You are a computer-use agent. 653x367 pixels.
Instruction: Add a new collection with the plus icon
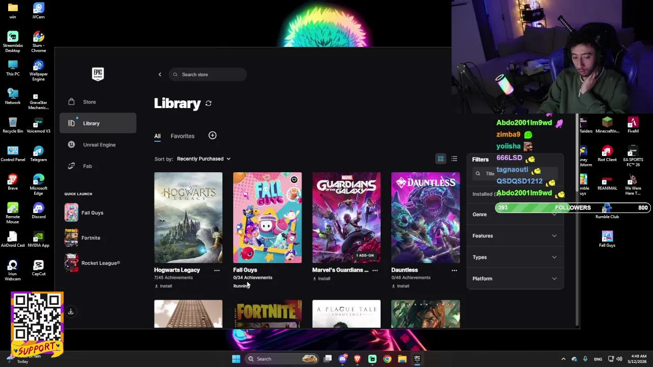click(x=212, y=136)
